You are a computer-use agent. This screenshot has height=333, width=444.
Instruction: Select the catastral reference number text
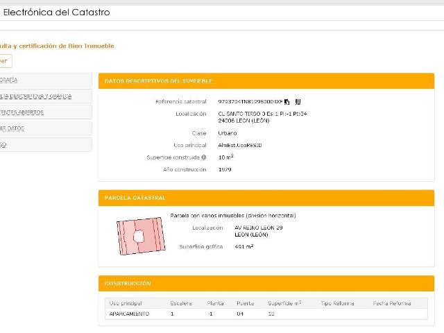pos(250,101)
